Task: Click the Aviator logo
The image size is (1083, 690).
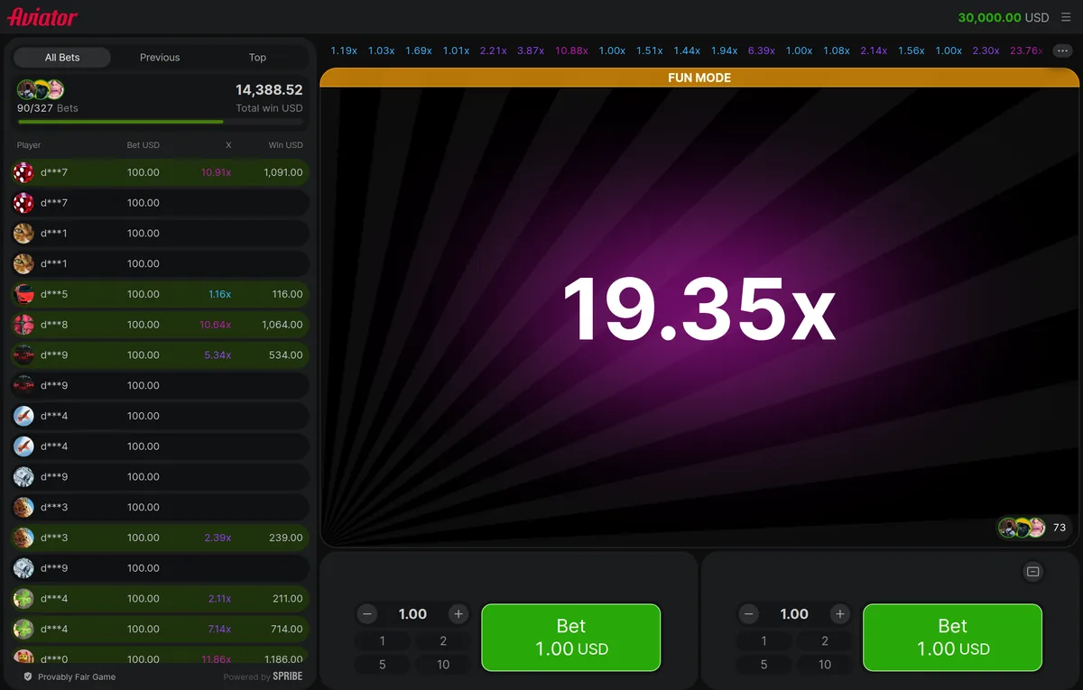Action: pos(42,17)
